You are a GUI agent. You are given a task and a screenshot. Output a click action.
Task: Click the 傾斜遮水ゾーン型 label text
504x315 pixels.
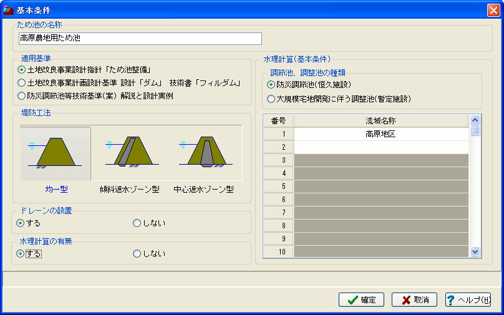coord(130,190)
